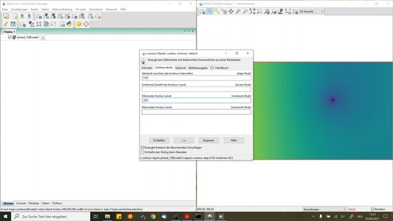Screen dimensions: 393x221
Task: Open the Vektor menu
Action: pyautogui.click(x=45, y=10)
